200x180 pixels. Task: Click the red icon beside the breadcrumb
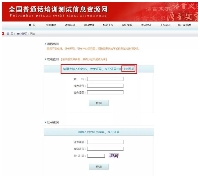pyautogui.click(x=3, y=34)
